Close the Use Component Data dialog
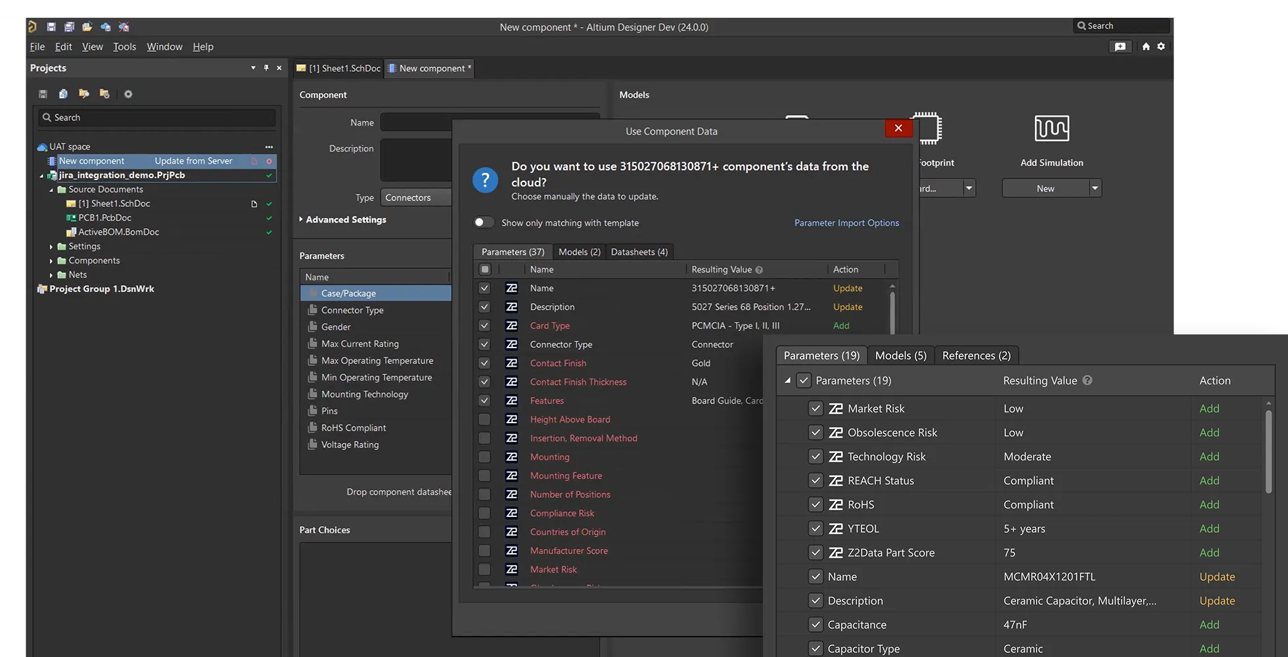The height and width of the screenshot is (657, 1288). coord(898,128)
